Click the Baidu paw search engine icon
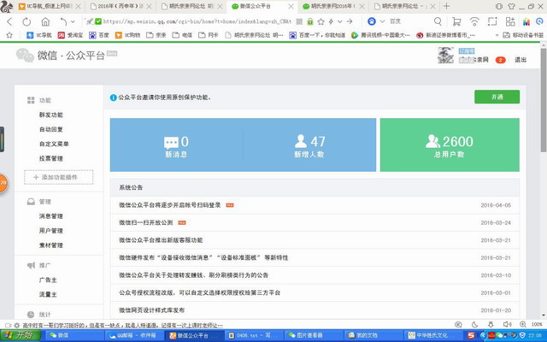This screenshot has height=342, width=547. pyautogui.click(x=372, y=21)
